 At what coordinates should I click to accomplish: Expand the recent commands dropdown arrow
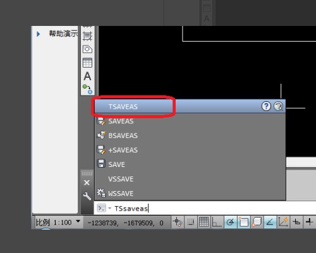109,208
